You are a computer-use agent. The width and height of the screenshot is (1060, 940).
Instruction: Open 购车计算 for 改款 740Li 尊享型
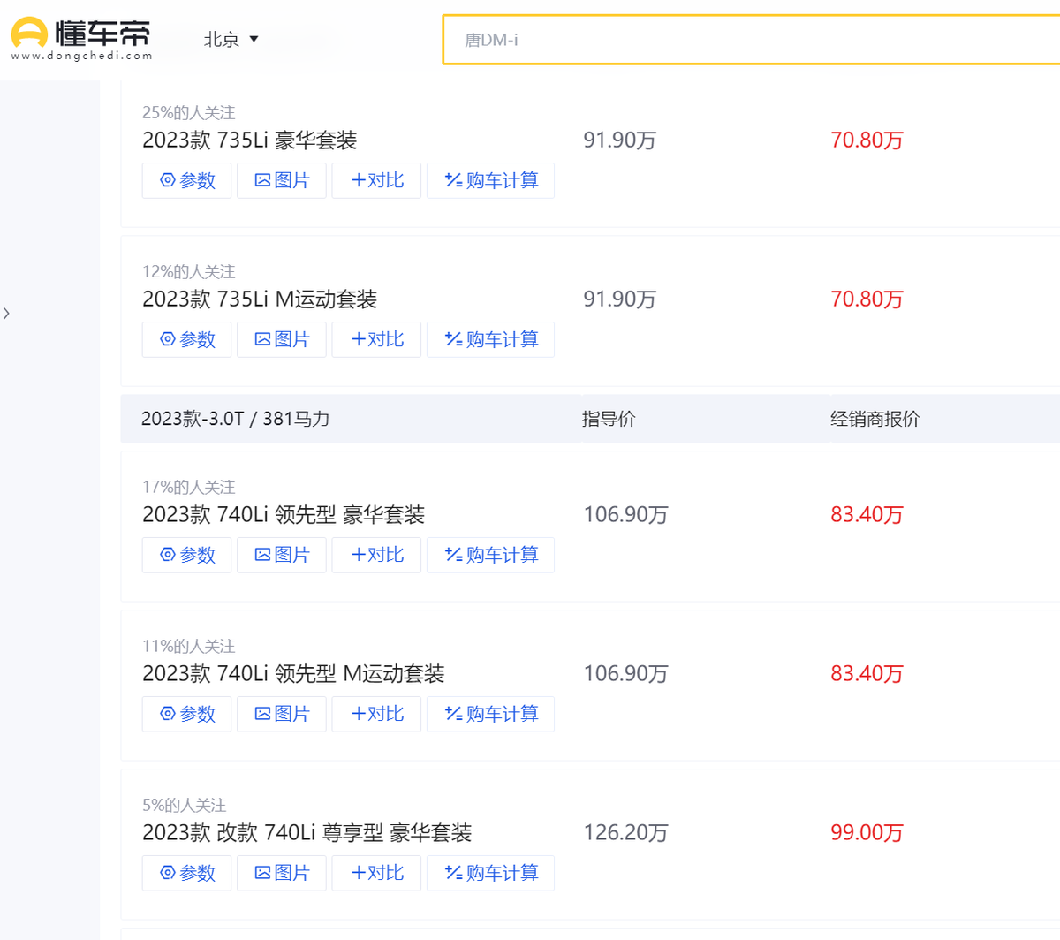[x=490, y=873]
